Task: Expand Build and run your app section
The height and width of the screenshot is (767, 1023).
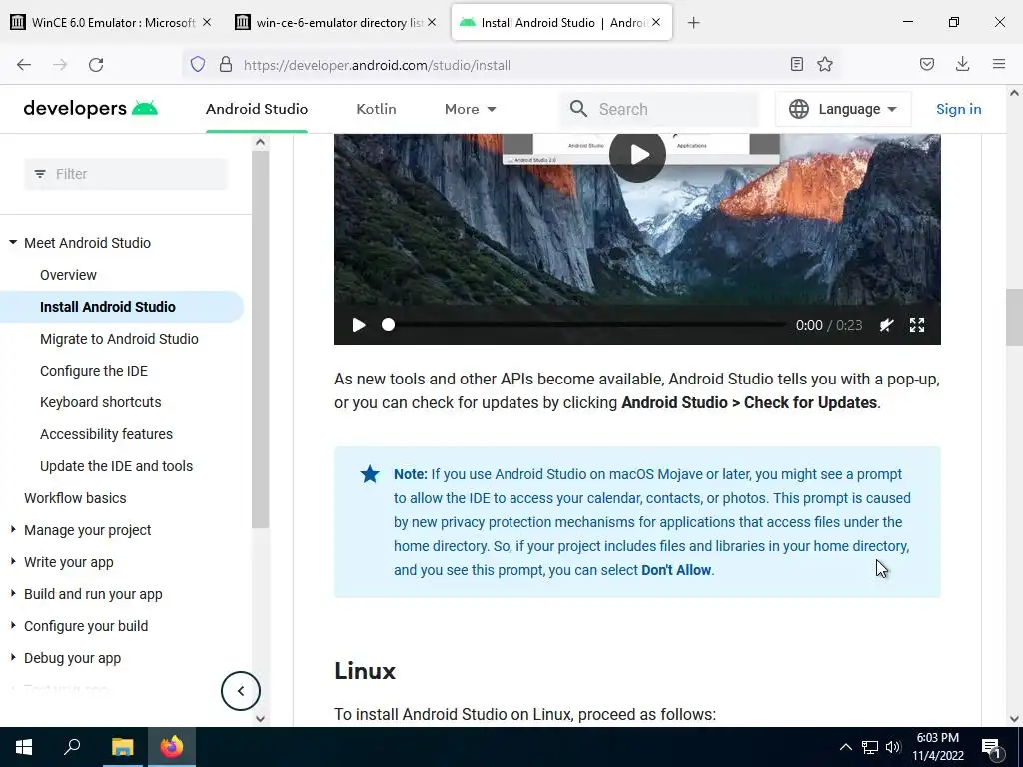Action: [12, 594]
